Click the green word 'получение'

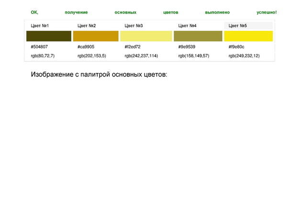click(76, 12)
